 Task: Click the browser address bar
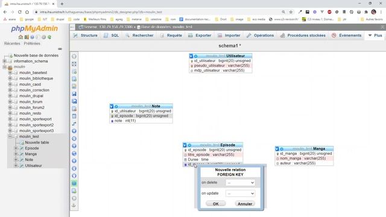point(157,12)
